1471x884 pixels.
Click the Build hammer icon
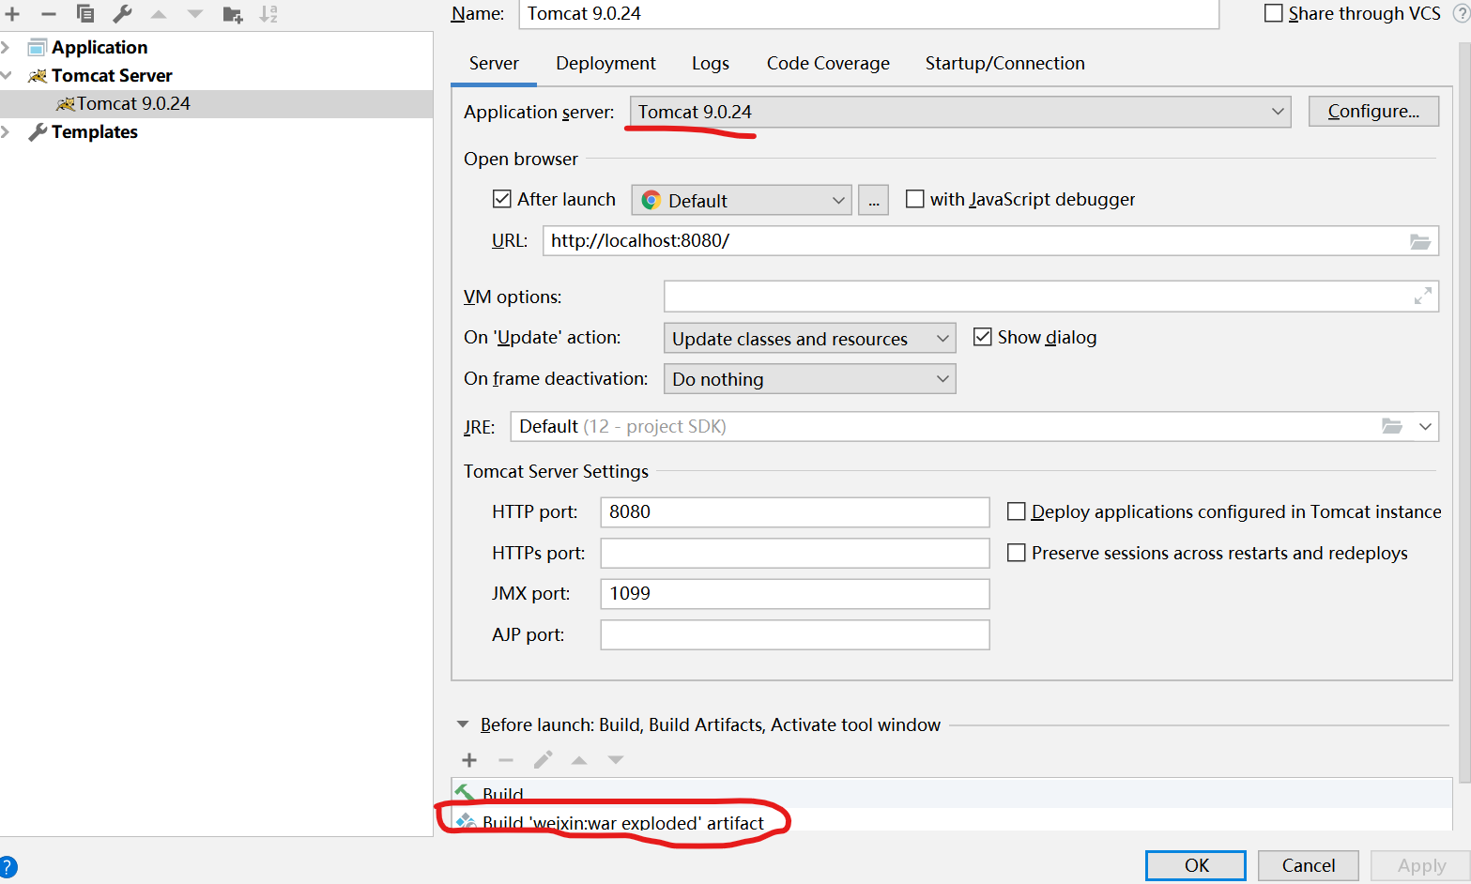(465, 794)
